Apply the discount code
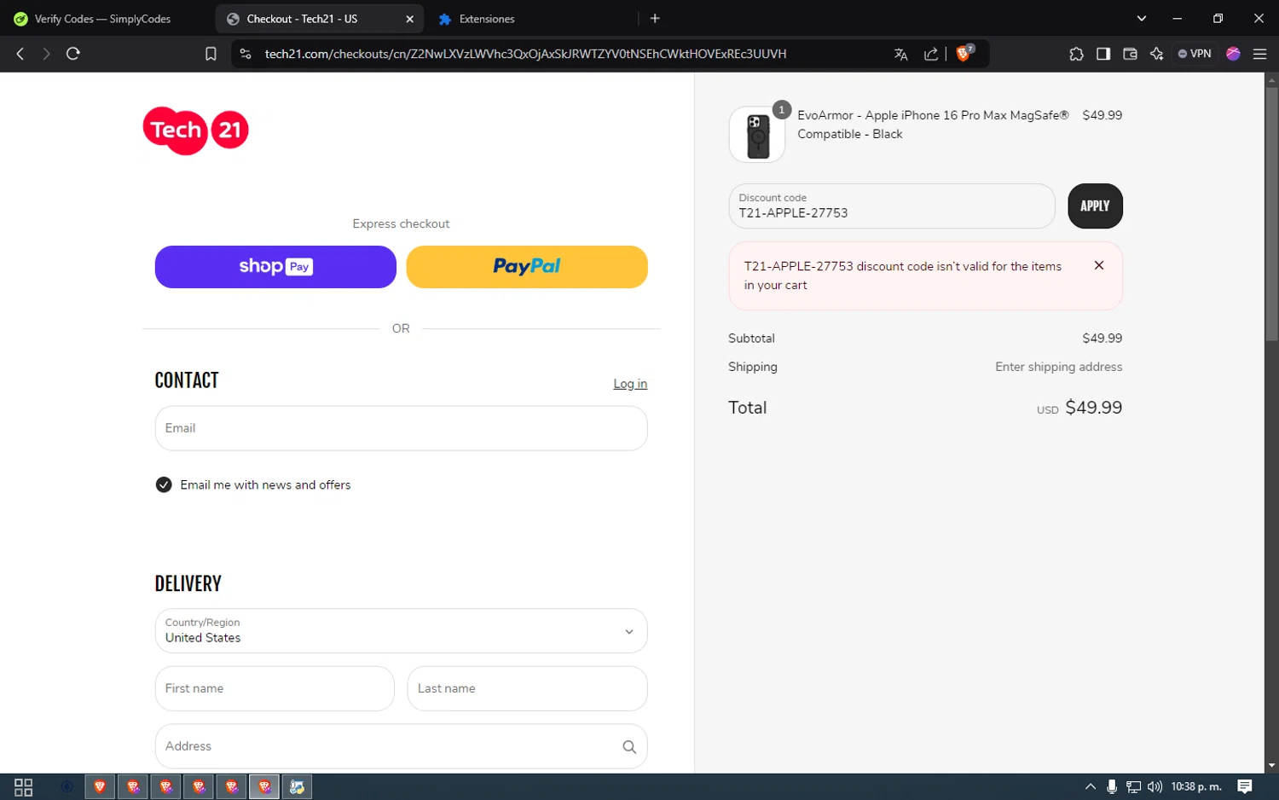Screen dimensions: 1279x800 (1095, 206)
